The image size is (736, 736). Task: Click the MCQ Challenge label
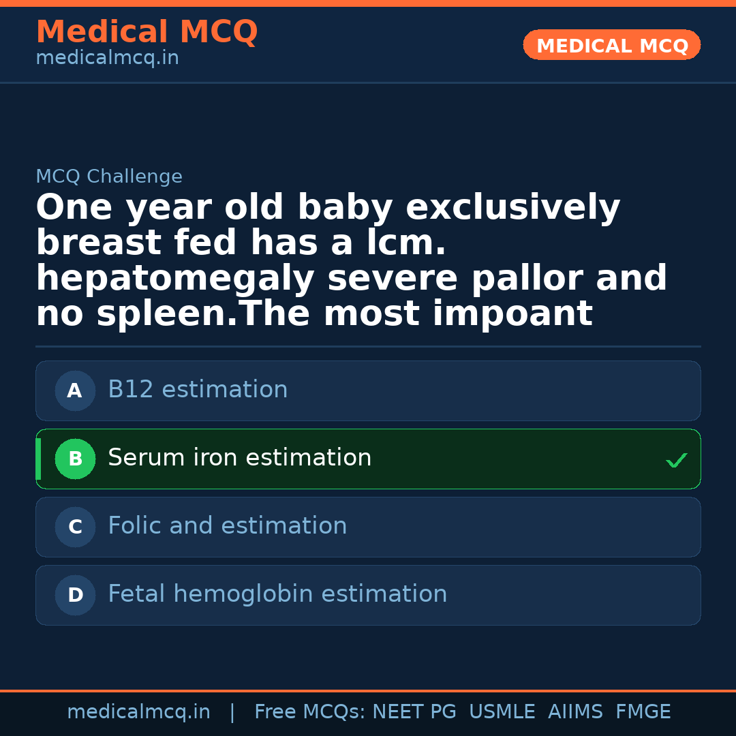(x=109, y=176)
